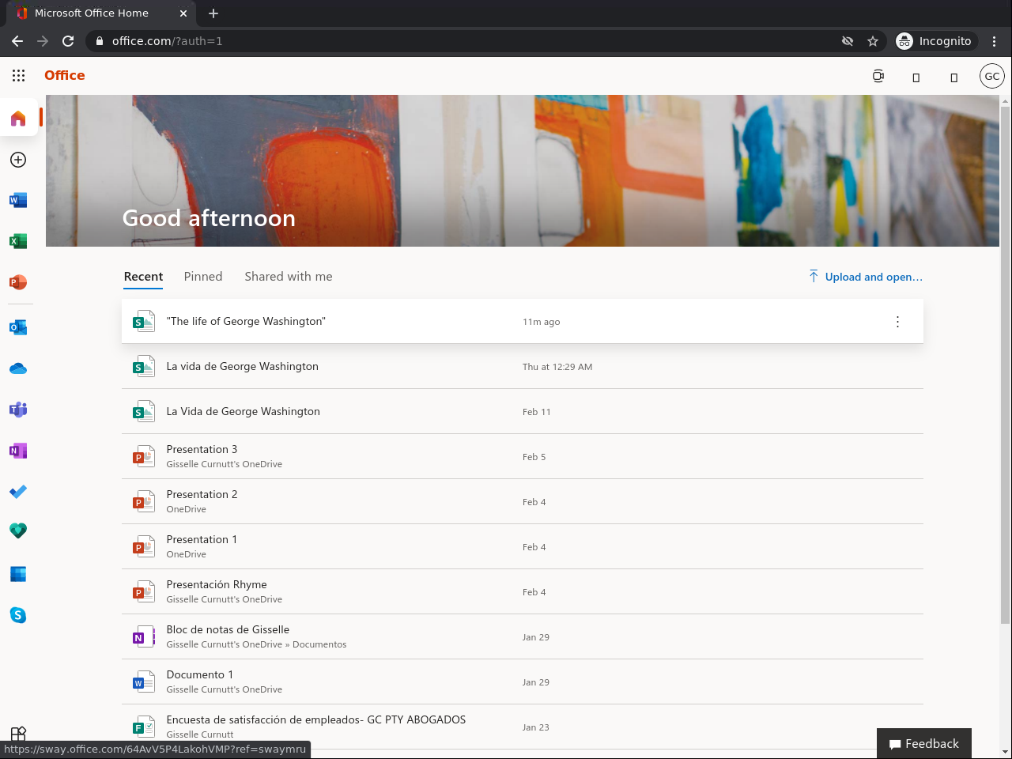
Task: Click Word file icon for Documento 1
Action: (x=143, y=682)
